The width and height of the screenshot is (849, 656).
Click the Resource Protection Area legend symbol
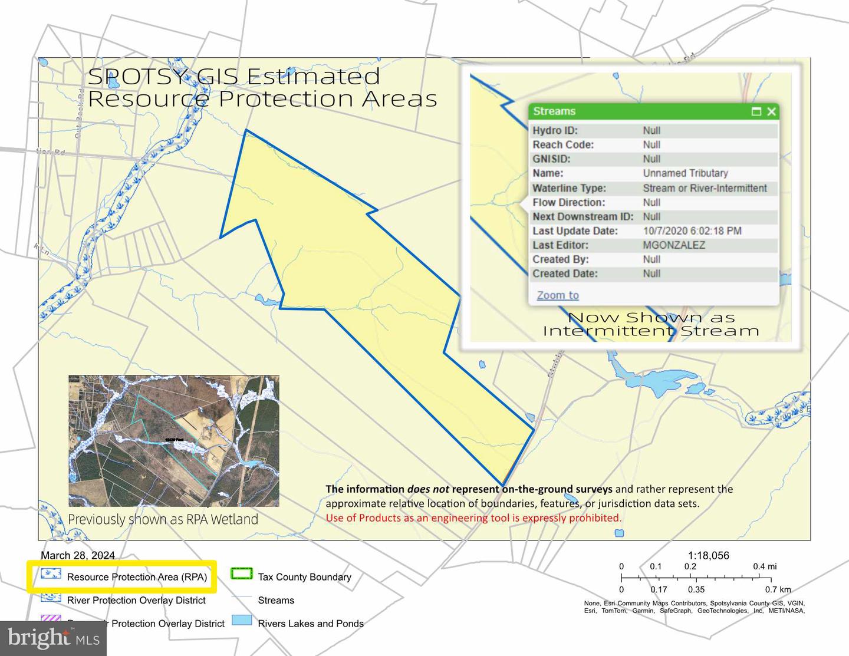coord(51,574)
